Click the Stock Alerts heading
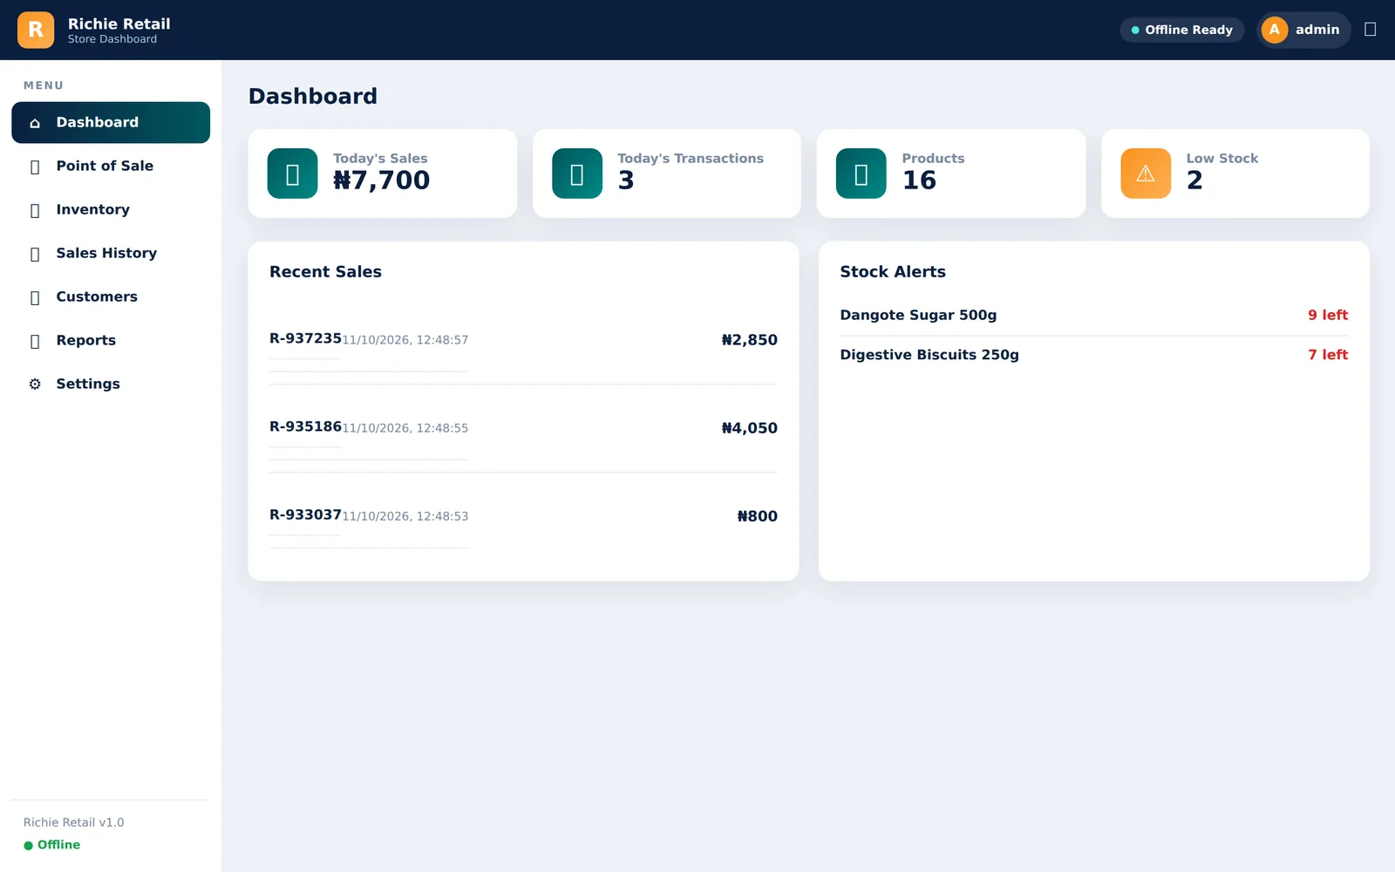 (893, 271)
